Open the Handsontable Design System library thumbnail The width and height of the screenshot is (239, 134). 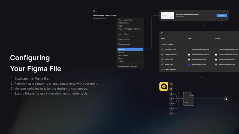tap(168, 15)
